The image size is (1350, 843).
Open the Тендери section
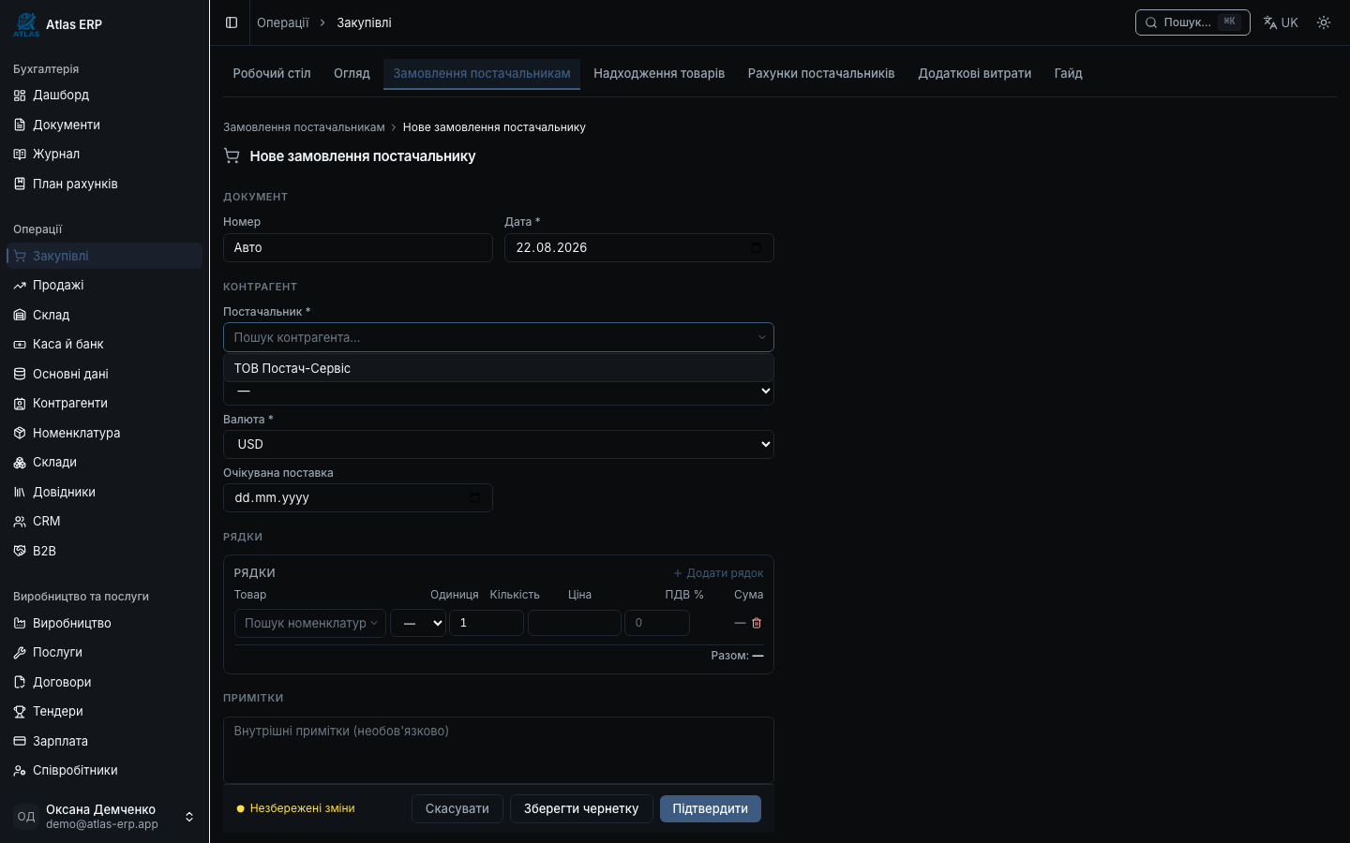tap(104, 711)
